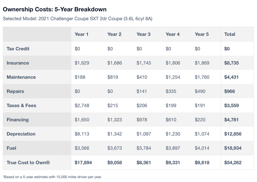257x182 pixels.
Task: Select the Insurance row label
Action: (18, 63)
